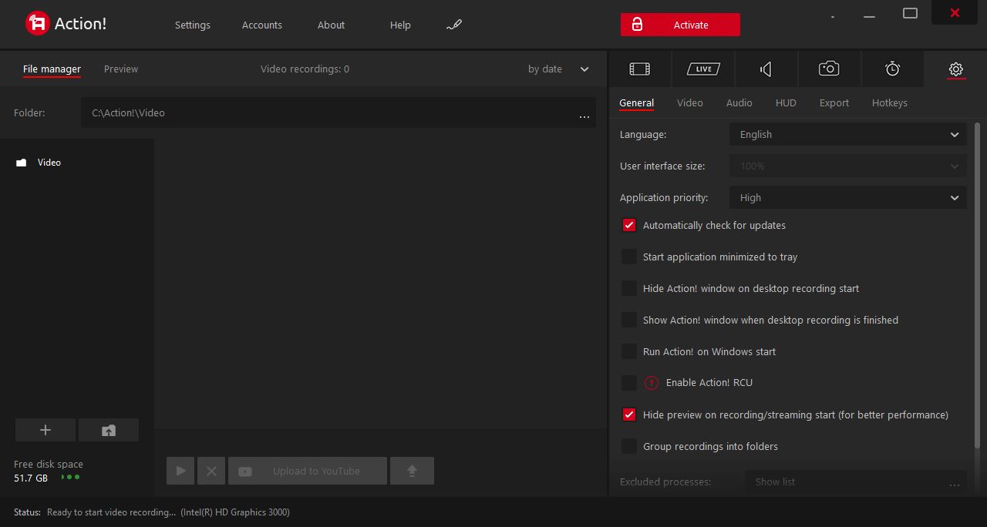Open the Accounts menu
Screen dimensions: 987x527
(x=262, y=25)
